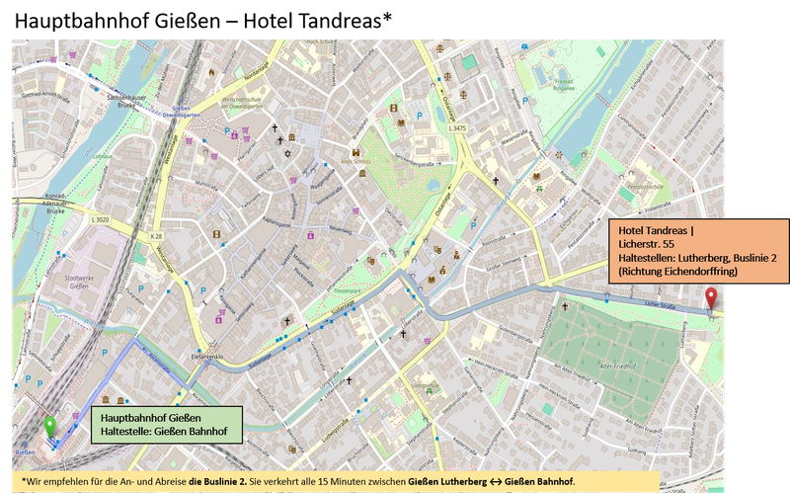Click the Neuenweg street label
The height and width of the screenshot is (494, 790).
click(x=340, y=228)
